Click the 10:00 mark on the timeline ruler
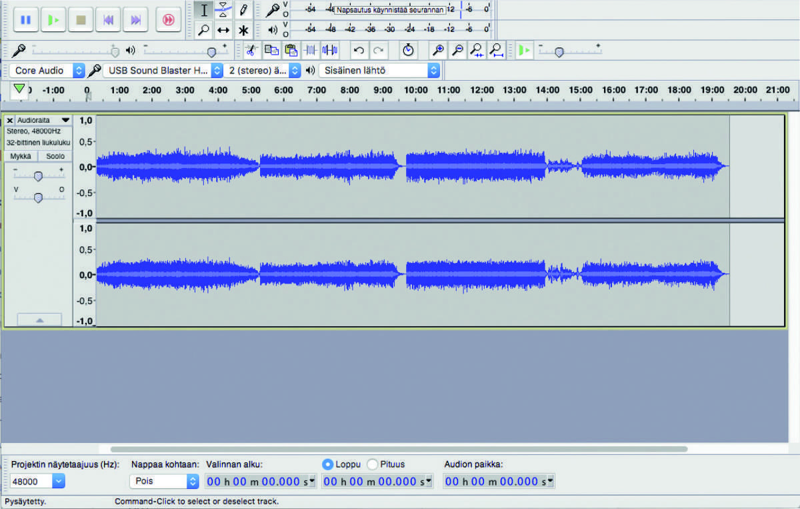 pos(415,91)
